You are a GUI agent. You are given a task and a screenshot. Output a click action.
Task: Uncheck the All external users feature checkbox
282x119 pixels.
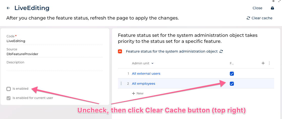tap(232, 74)
